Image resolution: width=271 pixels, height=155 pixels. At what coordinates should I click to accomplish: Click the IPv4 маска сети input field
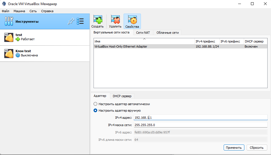(201, 125)
